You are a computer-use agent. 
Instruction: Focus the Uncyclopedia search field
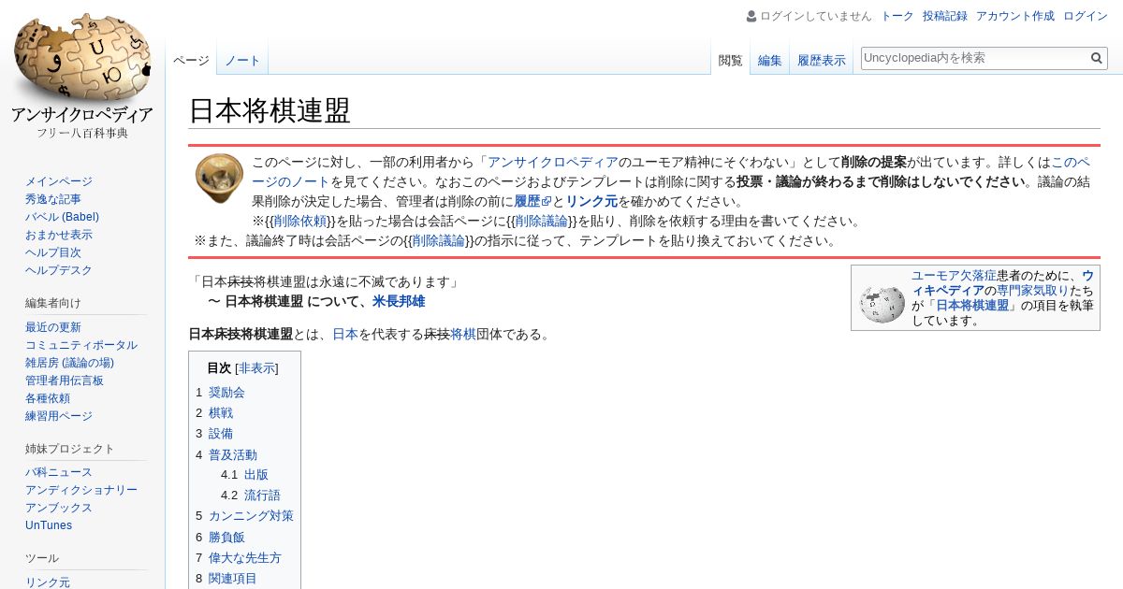(x=974, y=58)
